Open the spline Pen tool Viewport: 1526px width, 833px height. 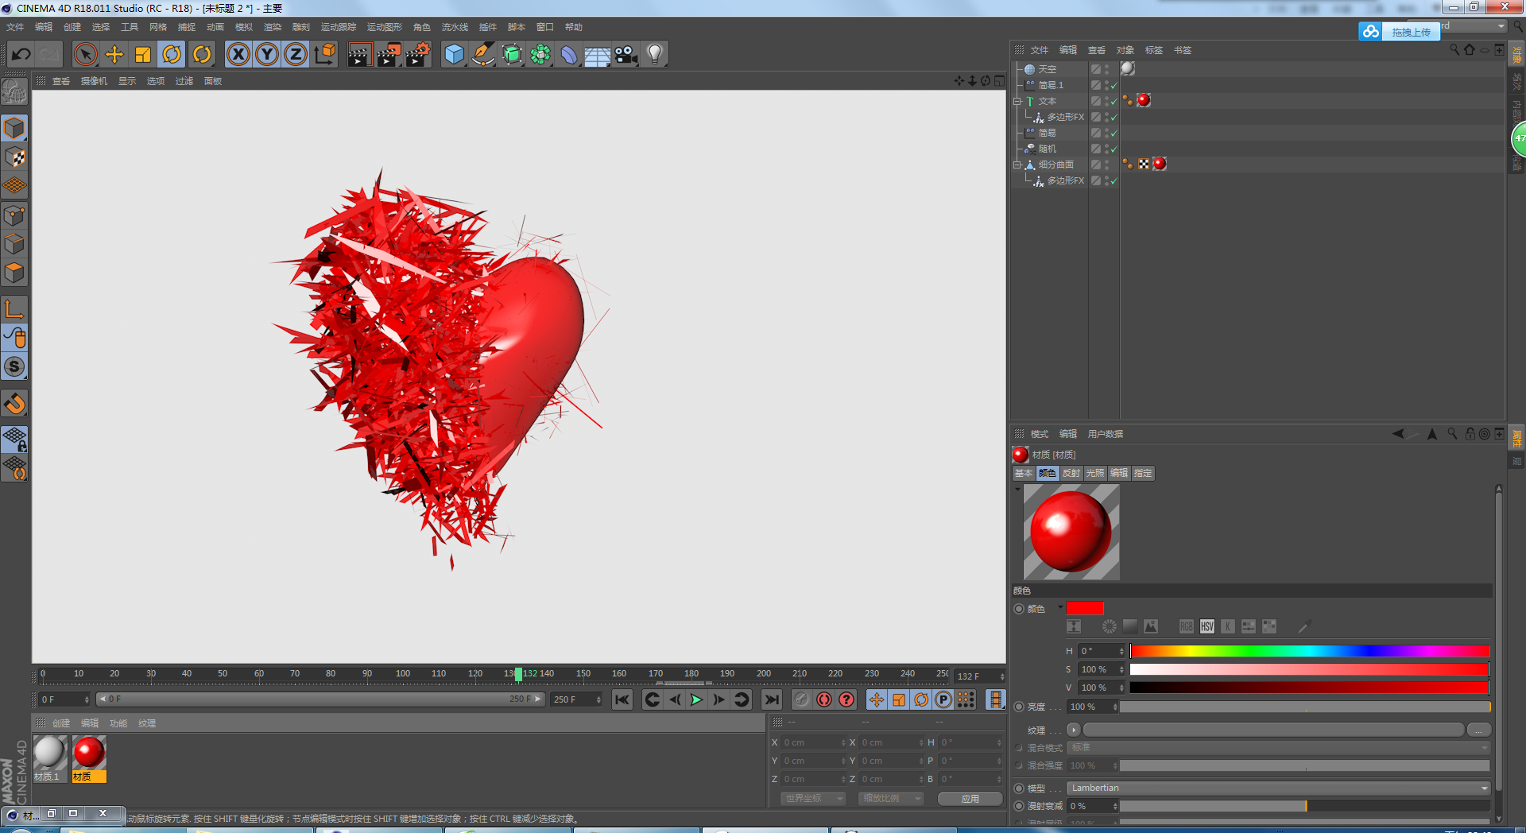[482, 55]
